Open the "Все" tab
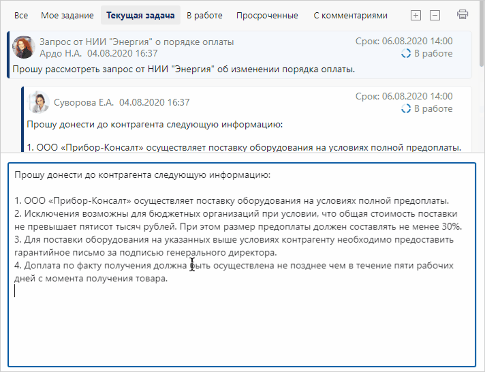485x372 pixels. [x=21, y=15]
